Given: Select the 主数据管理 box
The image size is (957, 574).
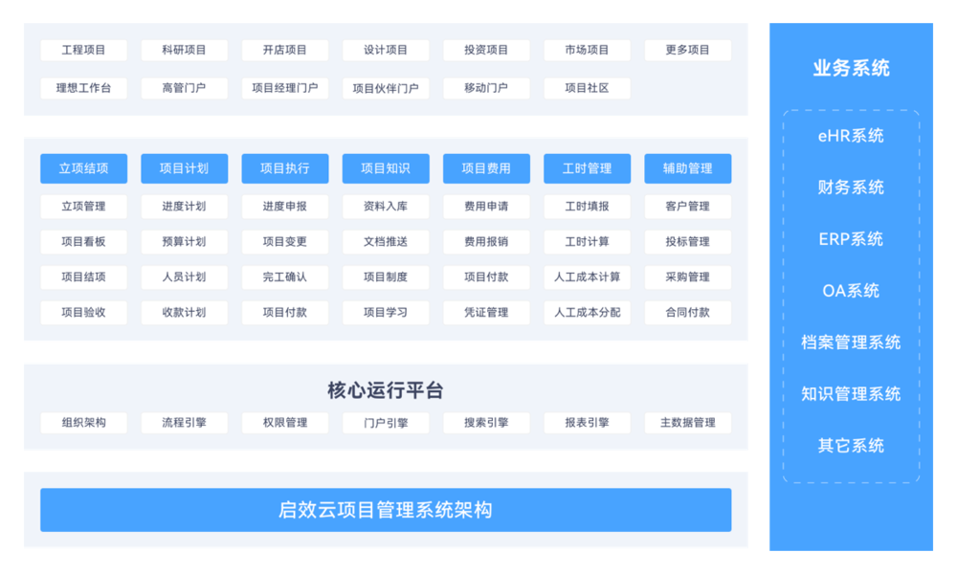Looking at the screenshot, I should (x=688, y=423).
